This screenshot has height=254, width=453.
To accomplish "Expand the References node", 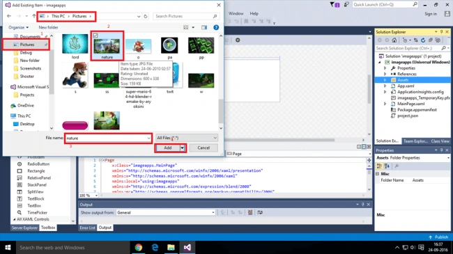I will pyautogui.click(x=385, y=74).
